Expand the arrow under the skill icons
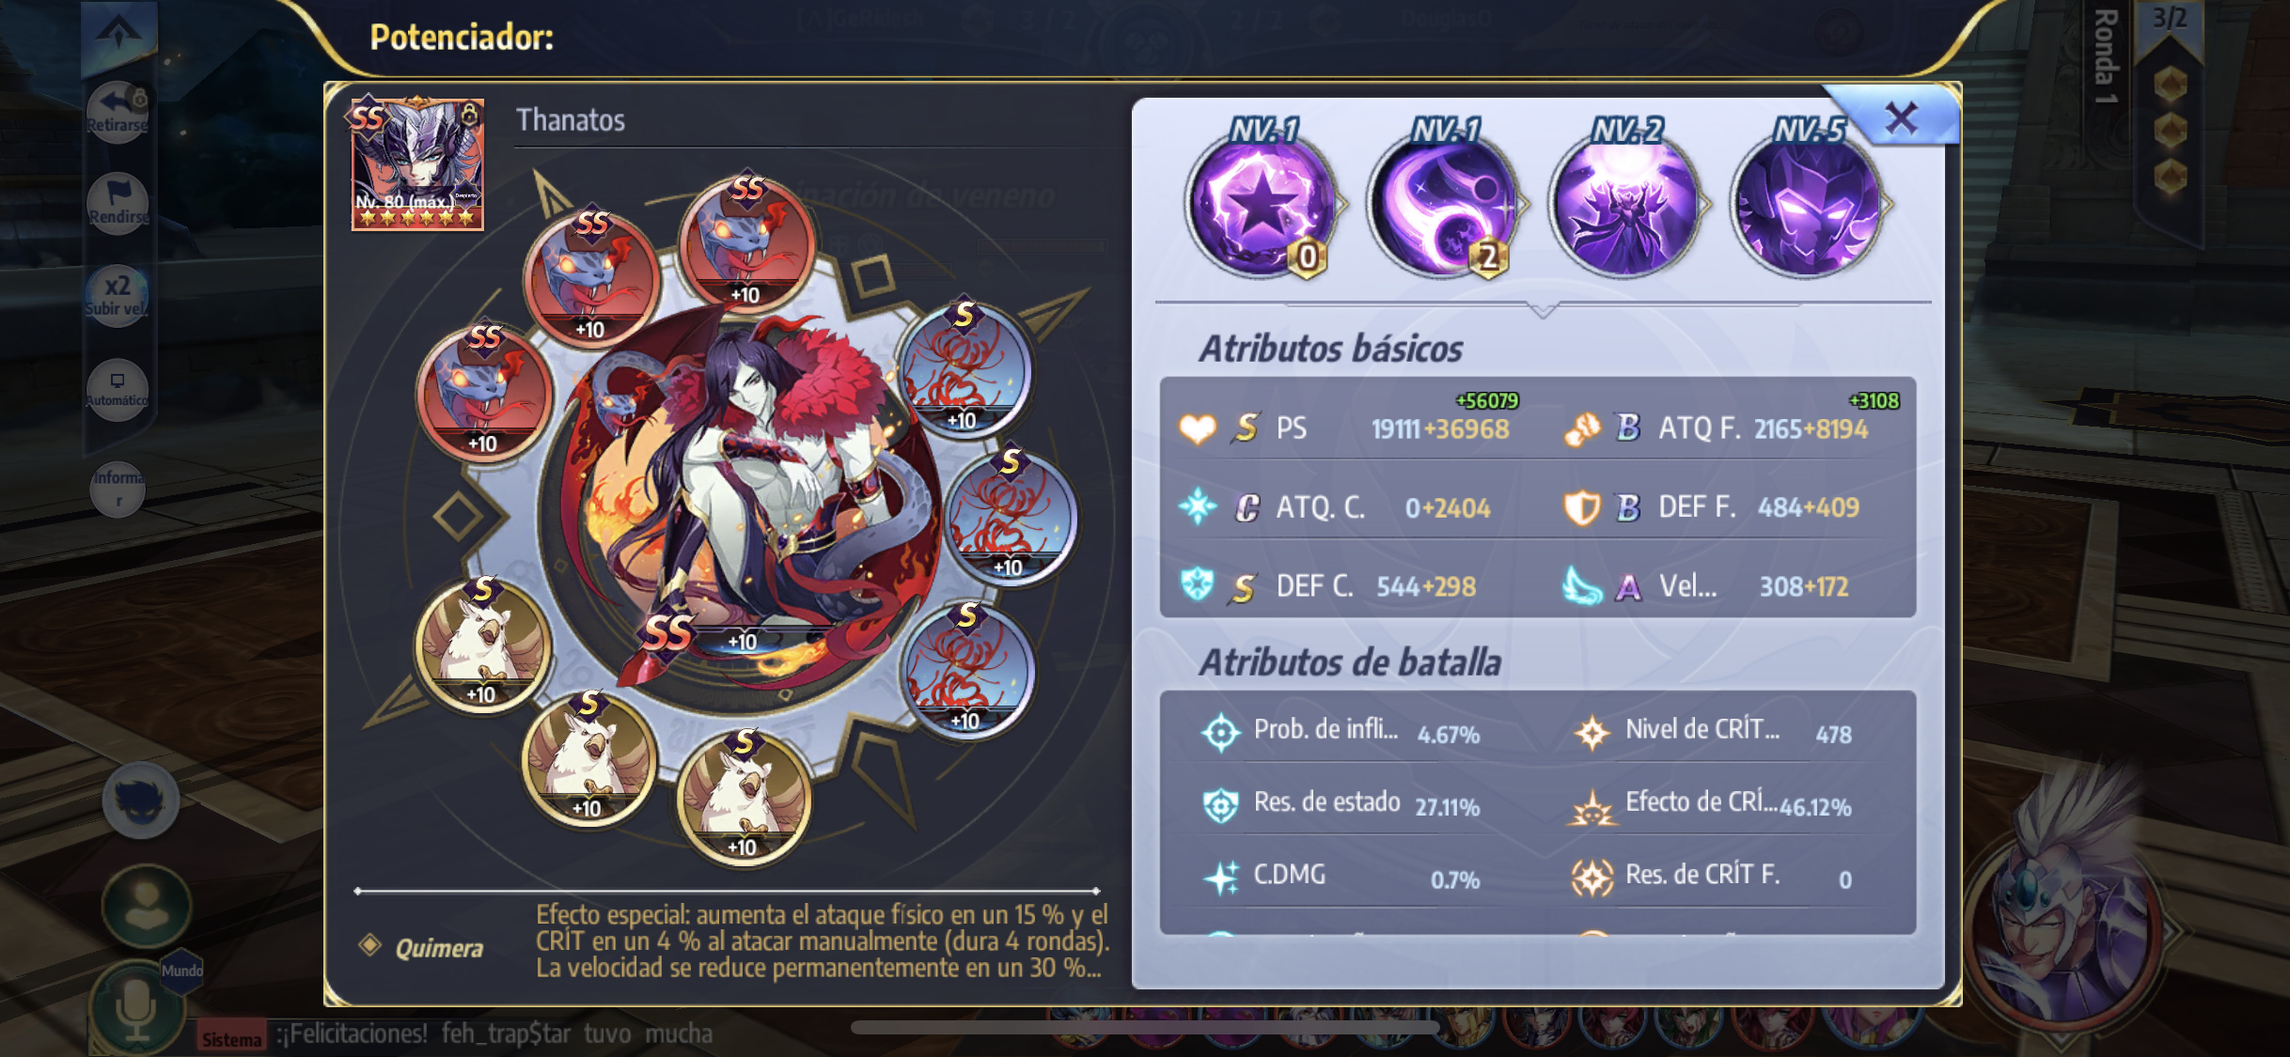 click(1542, 309)
